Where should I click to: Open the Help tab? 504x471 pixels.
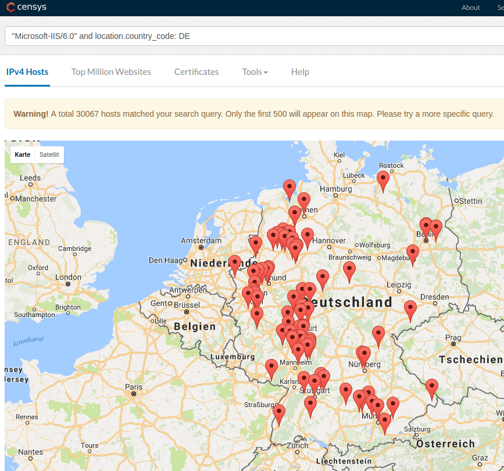click(x=300, y=72)
